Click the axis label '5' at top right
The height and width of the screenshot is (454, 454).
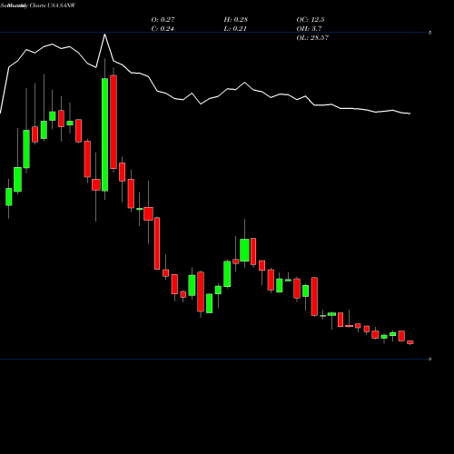tap(429, 33)
